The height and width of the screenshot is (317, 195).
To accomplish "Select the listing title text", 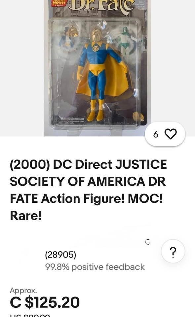I will coord(88,190).
